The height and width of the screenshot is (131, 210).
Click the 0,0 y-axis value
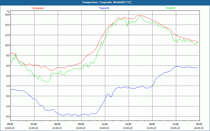pos(8,96)
